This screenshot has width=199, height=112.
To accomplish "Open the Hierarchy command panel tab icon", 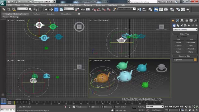I will [x=182, y=21].
